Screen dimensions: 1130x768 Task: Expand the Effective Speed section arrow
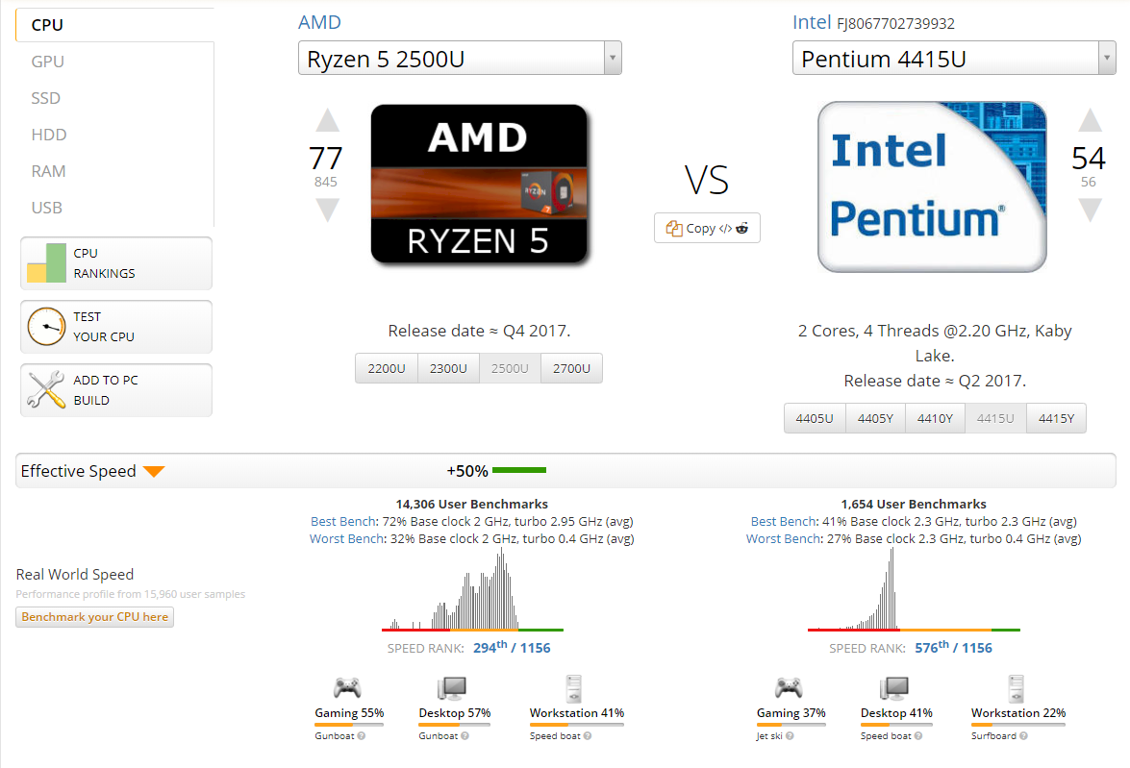(x=154, y=471)
